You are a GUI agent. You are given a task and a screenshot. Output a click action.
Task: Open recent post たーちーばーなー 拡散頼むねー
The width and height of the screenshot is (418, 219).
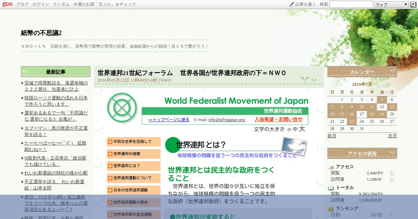(55, 146)
